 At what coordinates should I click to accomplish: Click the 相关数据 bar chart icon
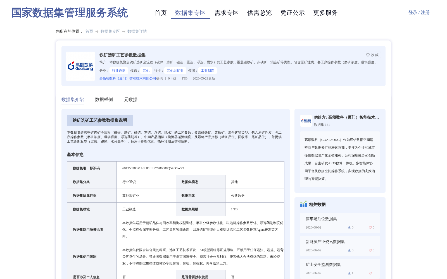click(303, 204)
